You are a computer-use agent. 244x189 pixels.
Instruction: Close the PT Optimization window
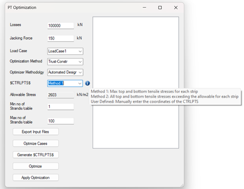tap(176, 7)
